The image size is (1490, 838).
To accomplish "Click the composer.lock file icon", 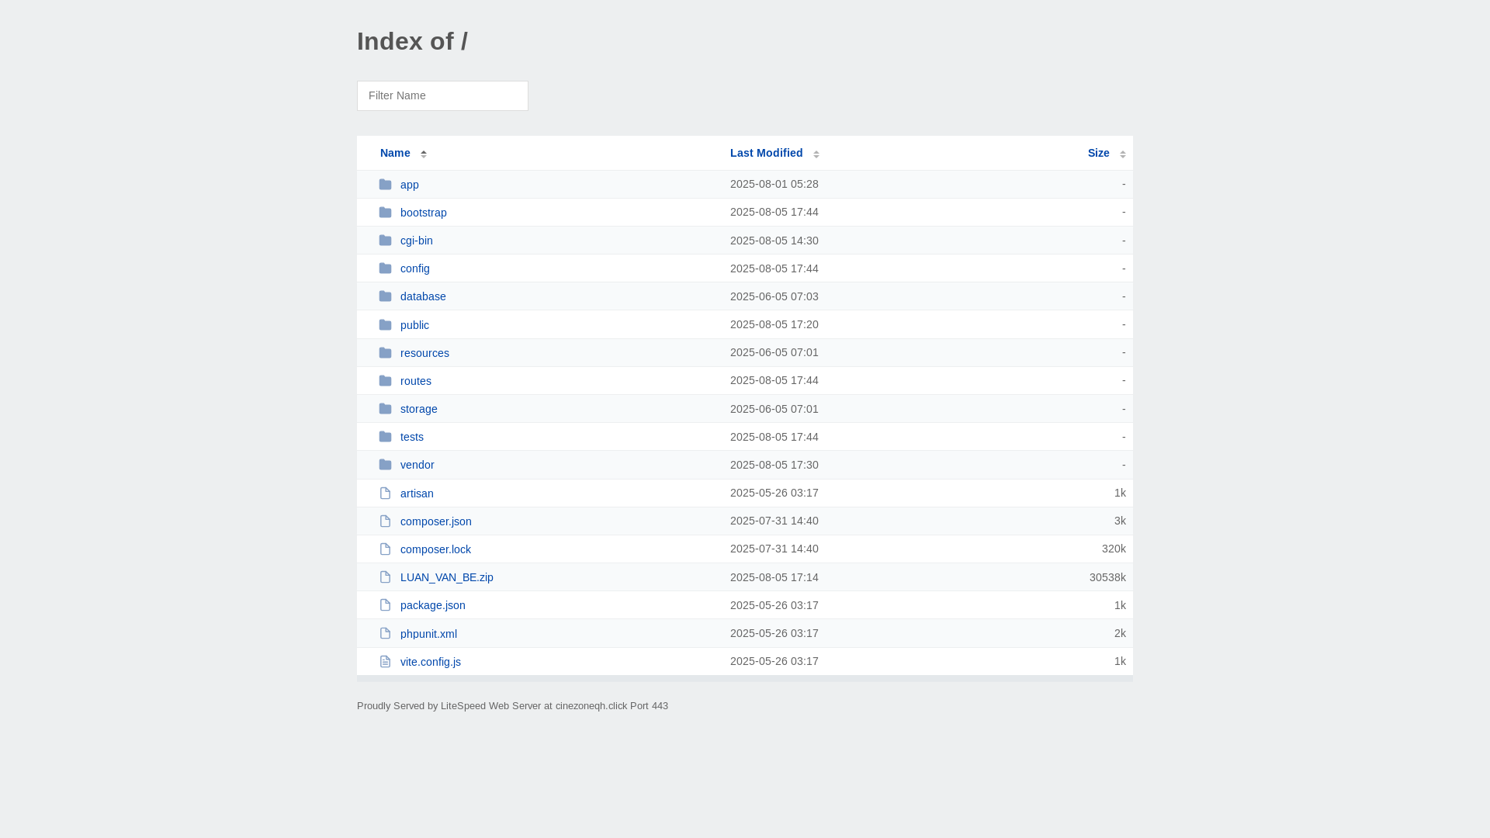I will click(x=385, y=549).
